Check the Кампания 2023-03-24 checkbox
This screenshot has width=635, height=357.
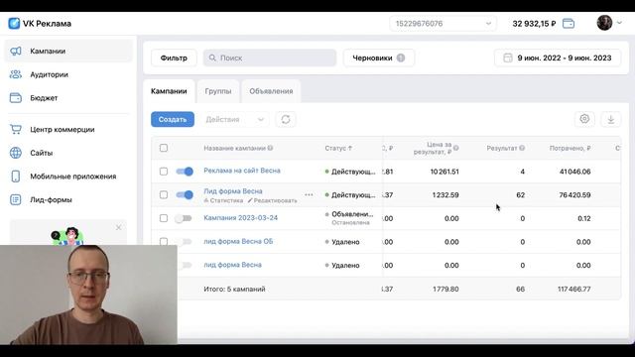164,218
